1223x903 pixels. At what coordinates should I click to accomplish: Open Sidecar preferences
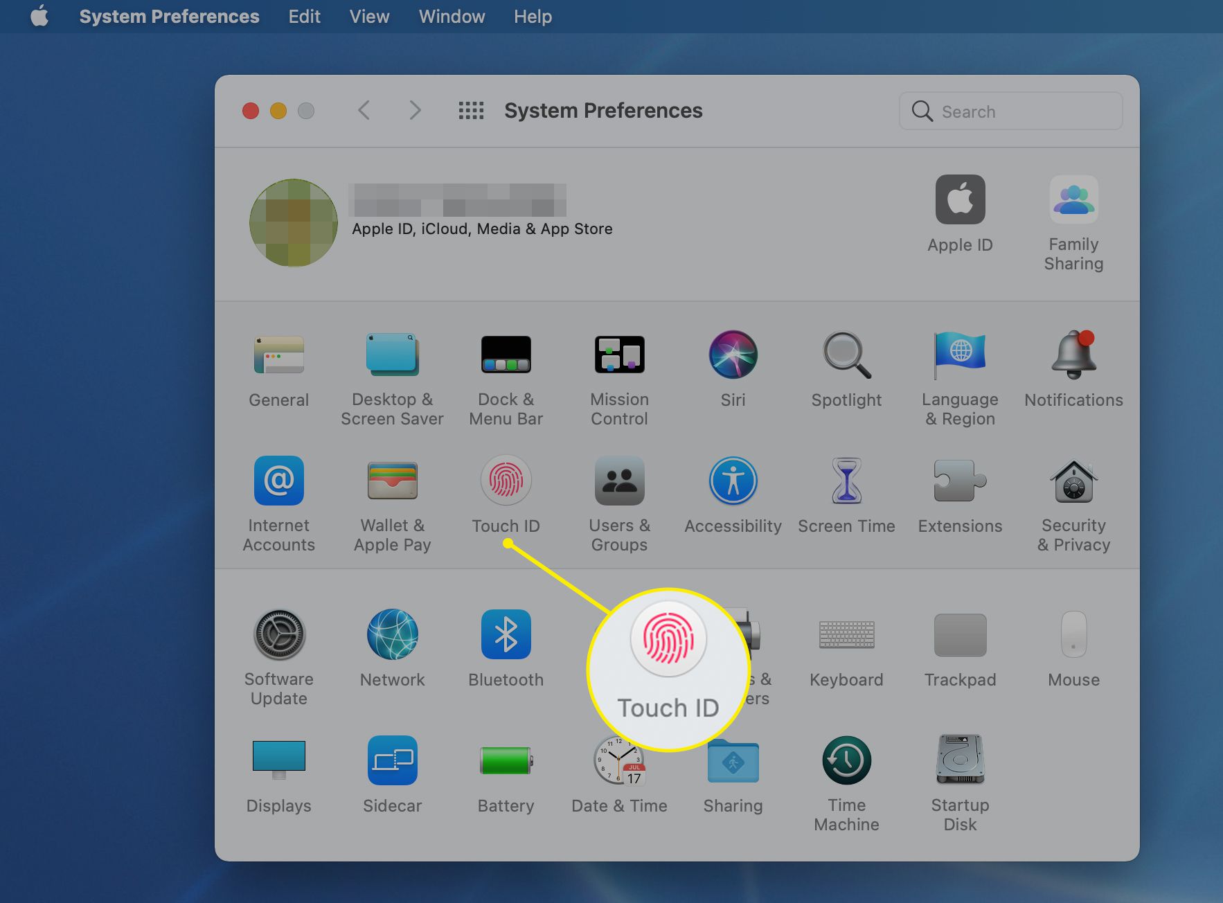392,760
